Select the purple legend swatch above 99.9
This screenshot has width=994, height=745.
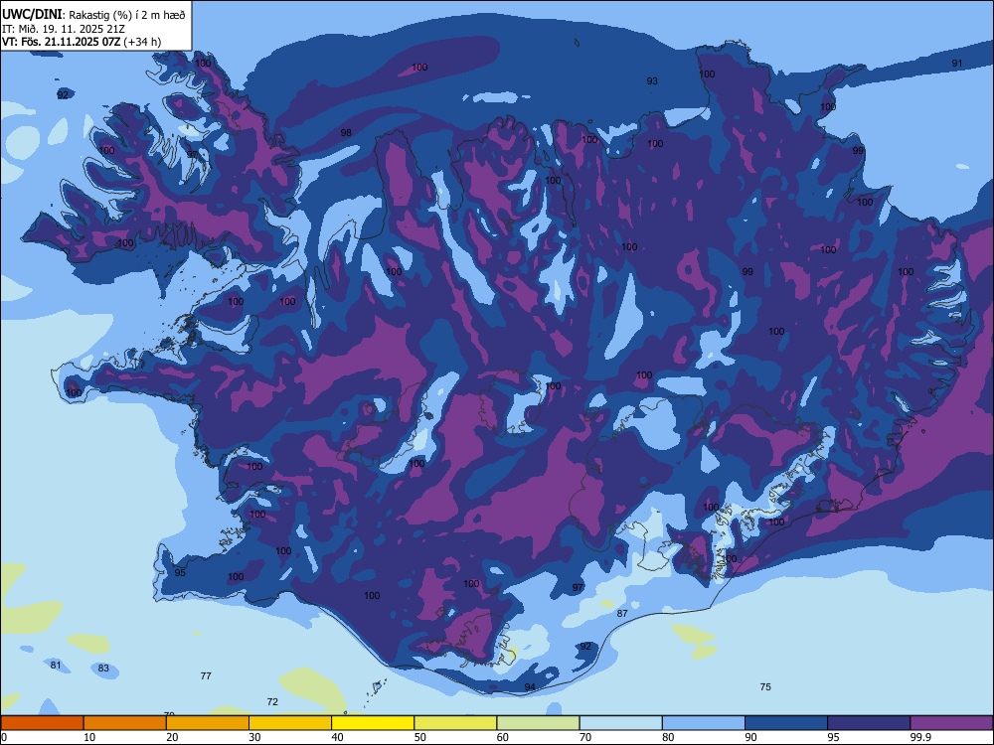pyautogui.click(x=951, y=723)
